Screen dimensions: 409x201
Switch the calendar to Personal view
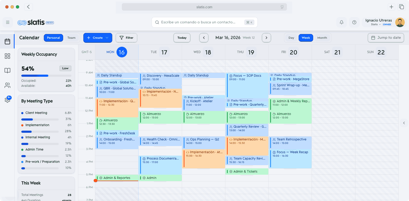(53, 38)
